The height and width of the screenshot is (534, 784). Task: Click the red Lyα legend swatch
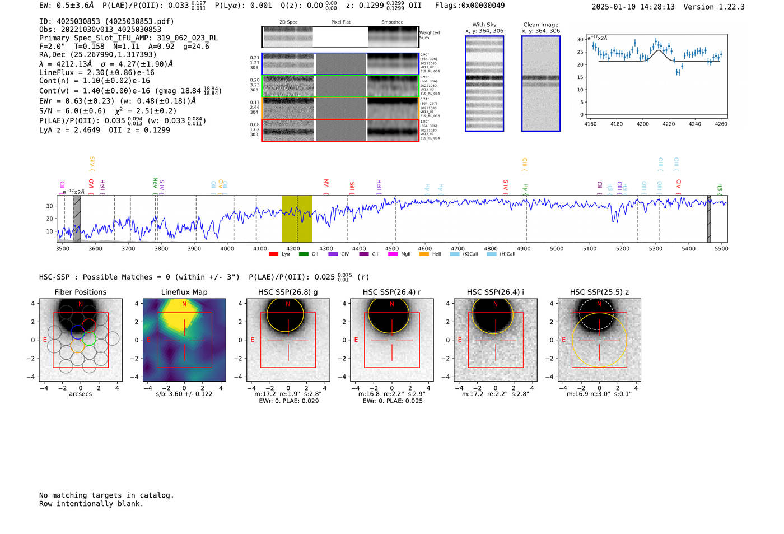[273, 254]
